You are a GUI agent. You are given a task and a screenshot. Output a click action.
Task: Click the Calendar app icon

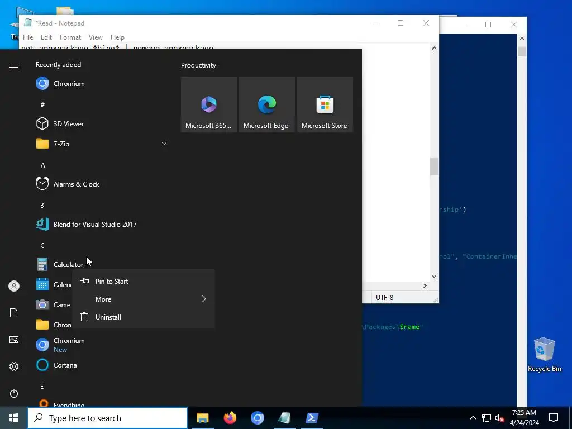pos(42,284)
